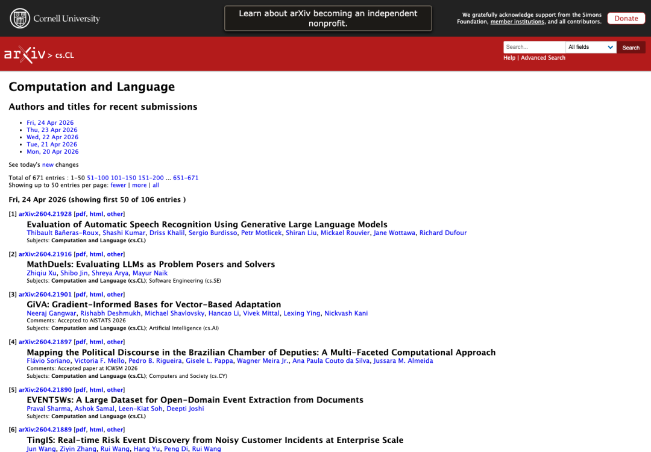The image size is (651, 452).
Task: Select 'Accepted to AISTATS 2026' comment
Action: 92,321
